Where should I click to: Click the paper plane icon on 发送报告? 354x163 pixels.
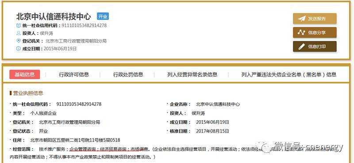[301, 19]
